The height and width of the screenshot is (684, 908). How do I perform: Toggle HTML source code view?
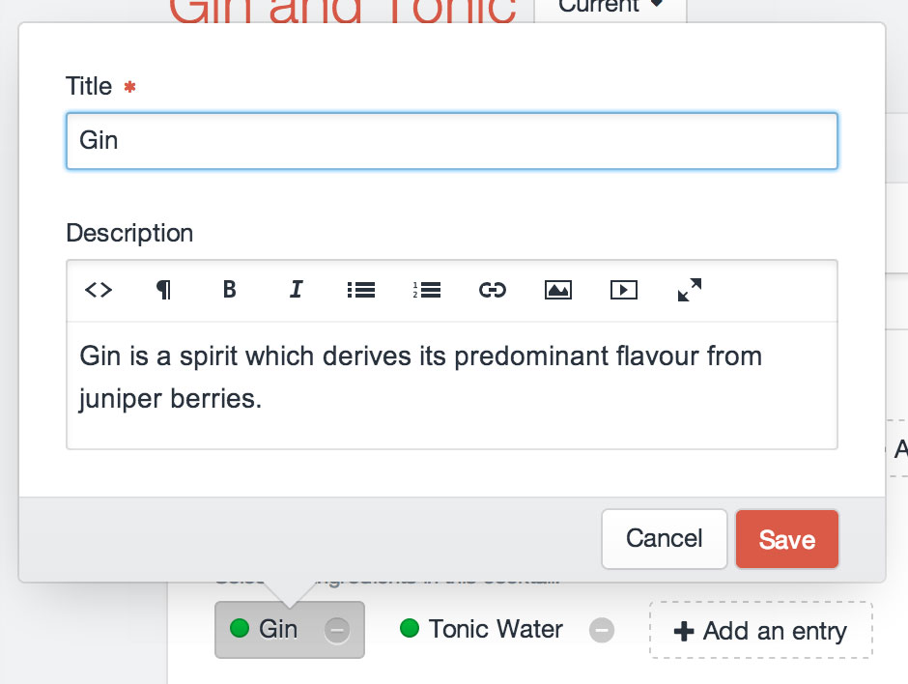click(99, 290)
